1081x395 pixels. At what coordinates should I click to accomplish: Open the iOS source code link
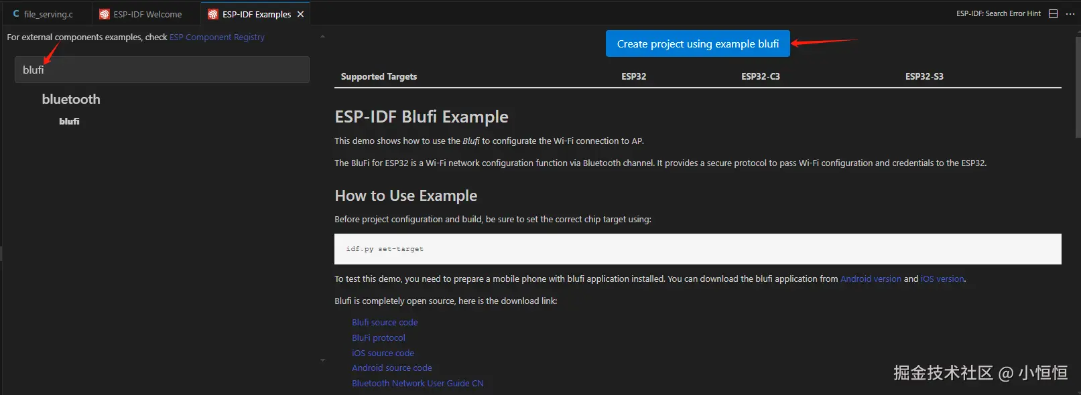tap(383, 353)
